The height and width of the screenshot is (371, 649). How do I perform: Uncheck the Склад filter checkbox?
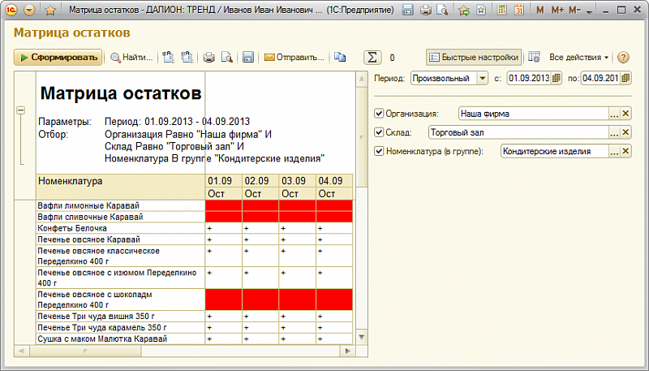click(x=379, y=132)
